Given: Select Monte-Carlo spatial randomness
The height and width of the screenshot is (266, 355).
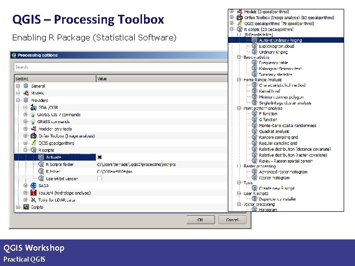Looking at the screenshot, I should click(287, 125).
